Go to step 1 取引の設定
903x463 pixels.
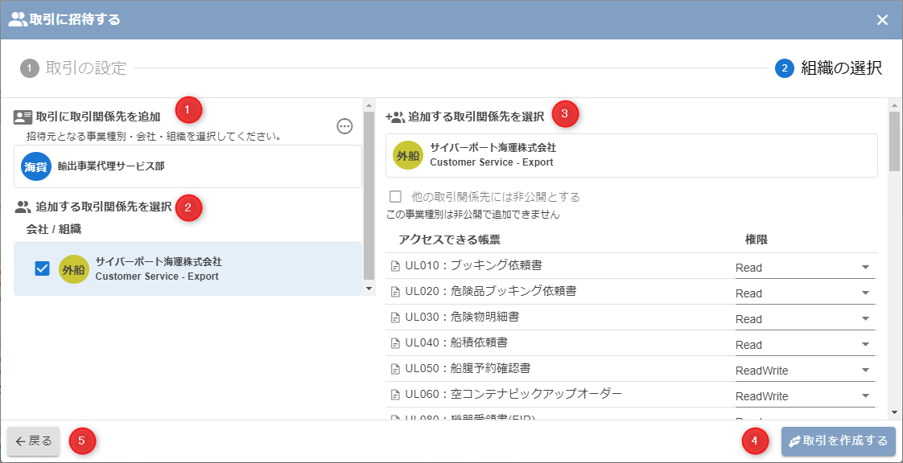click(74, 68)
